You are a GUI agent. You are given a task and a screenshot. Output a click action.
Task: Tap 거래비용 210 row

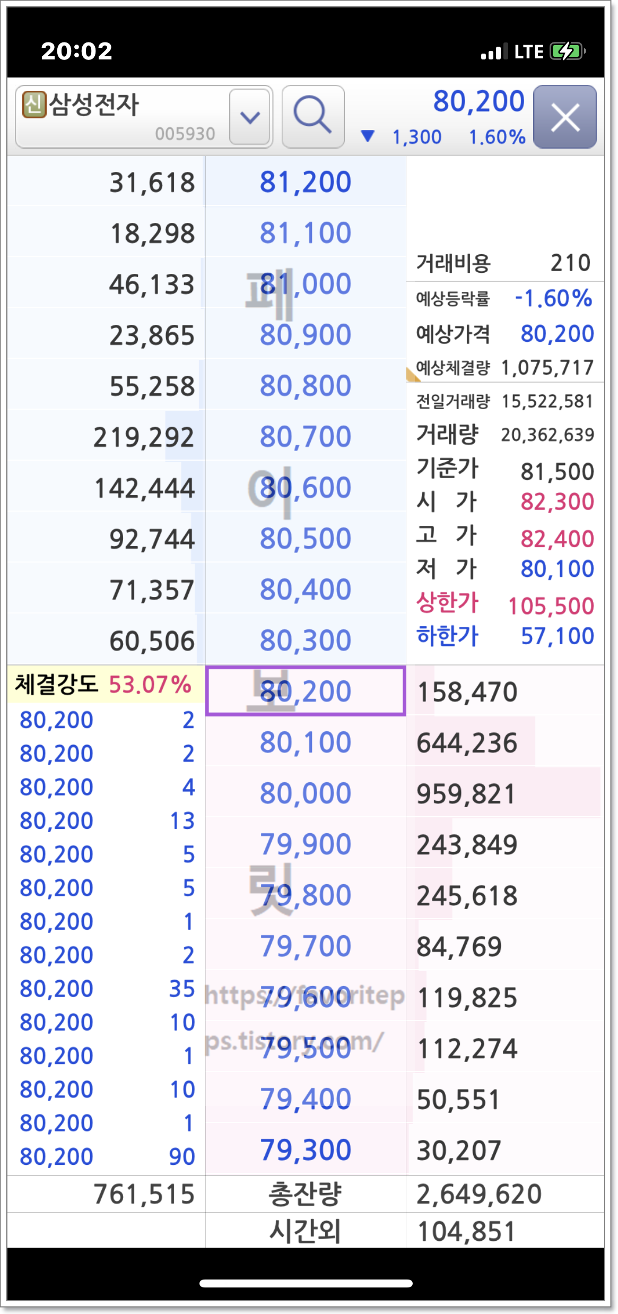pos(505,263)
